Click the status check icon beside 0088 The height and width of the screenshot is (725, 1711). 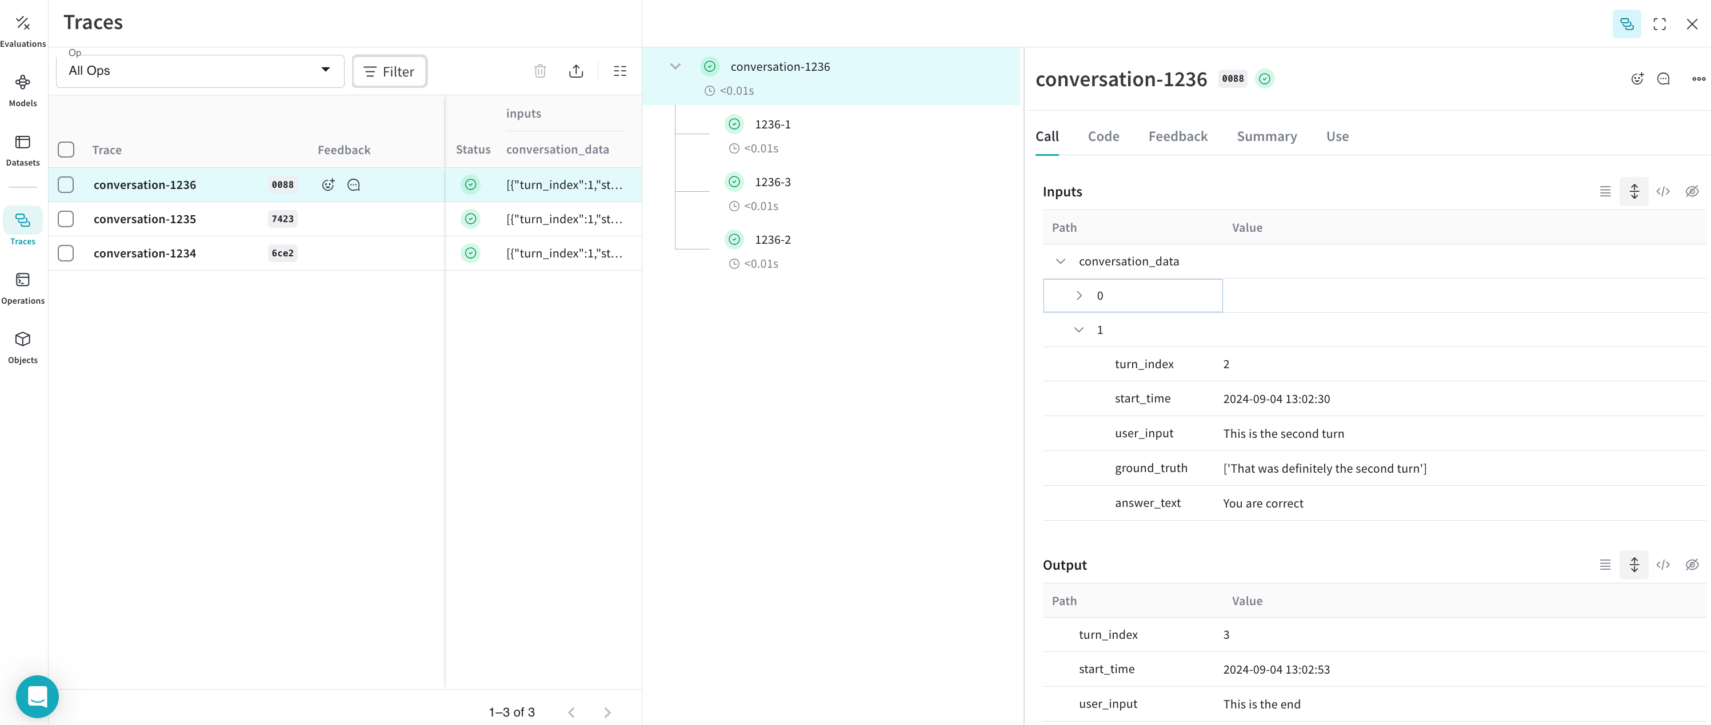pos(1265,79)
